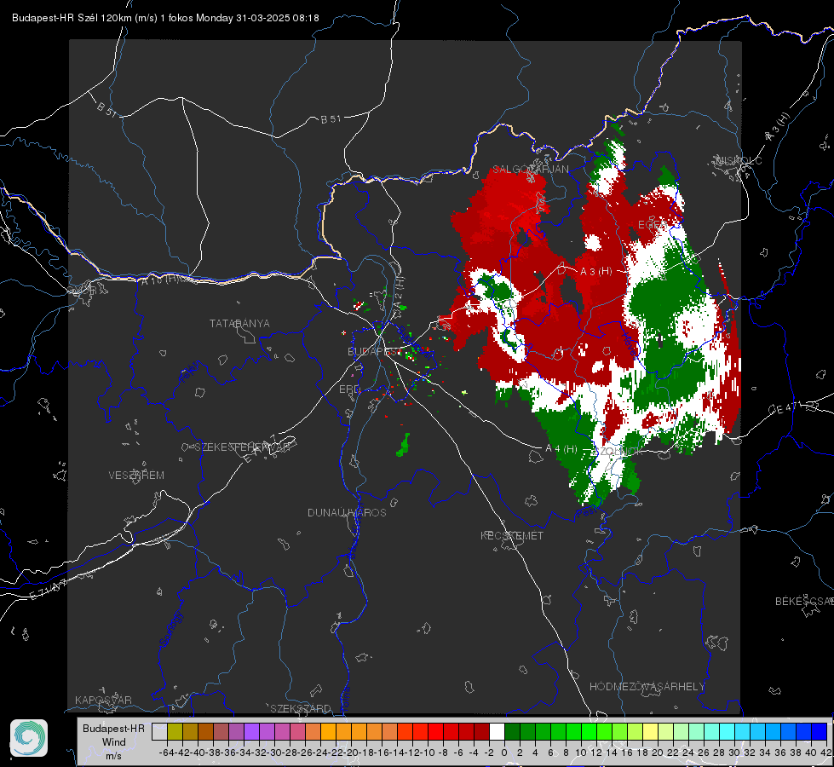Select the BEKESCSABA city label
The image size is (834, 767).
pos(803,601)
